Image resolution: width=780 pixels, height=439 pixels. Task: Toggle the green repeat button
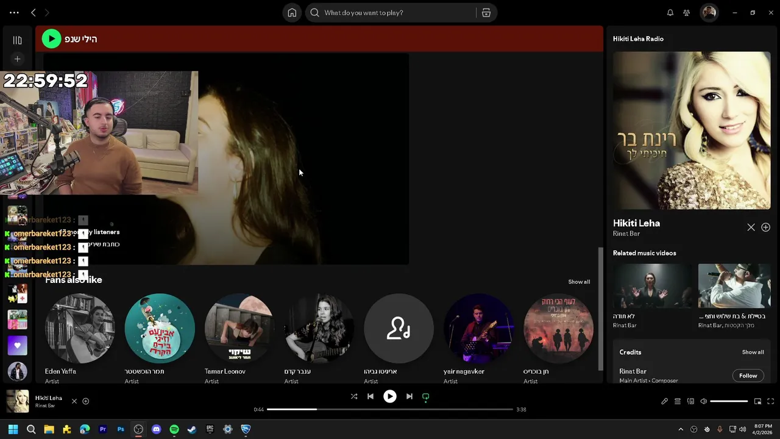pos(426,397)
